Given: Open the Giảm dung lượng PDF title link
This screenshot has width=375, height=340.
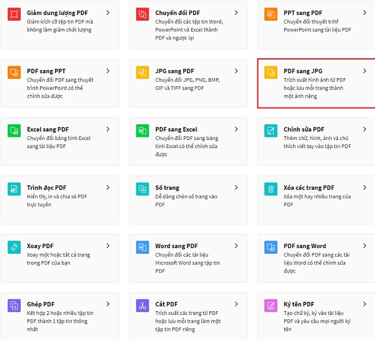Looking at the screenshot, I should pos(57,13).
